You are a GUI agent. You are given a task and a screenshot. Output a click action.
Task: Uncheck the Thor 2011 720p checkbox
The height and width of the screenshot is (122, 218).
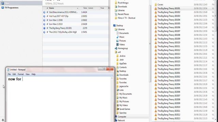coord(47,32)
